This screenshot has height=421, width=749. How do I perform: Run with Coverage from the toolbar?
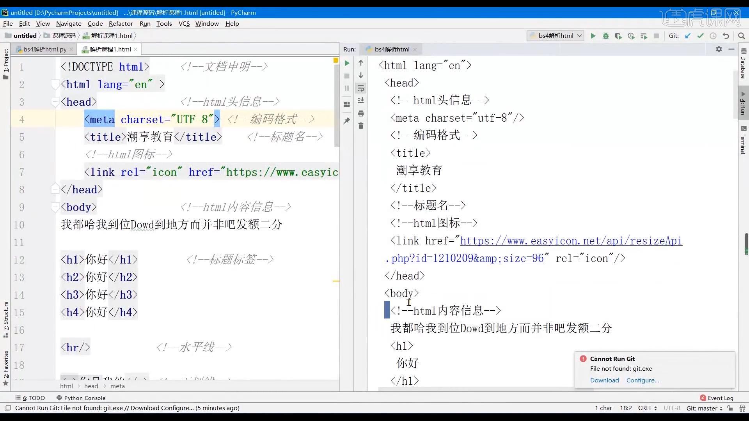coord(618,35)
